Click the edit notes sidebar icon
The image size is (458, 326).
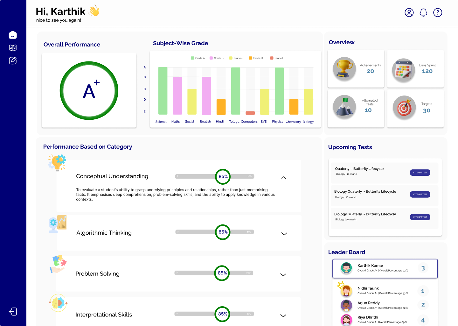click(13, 60)
